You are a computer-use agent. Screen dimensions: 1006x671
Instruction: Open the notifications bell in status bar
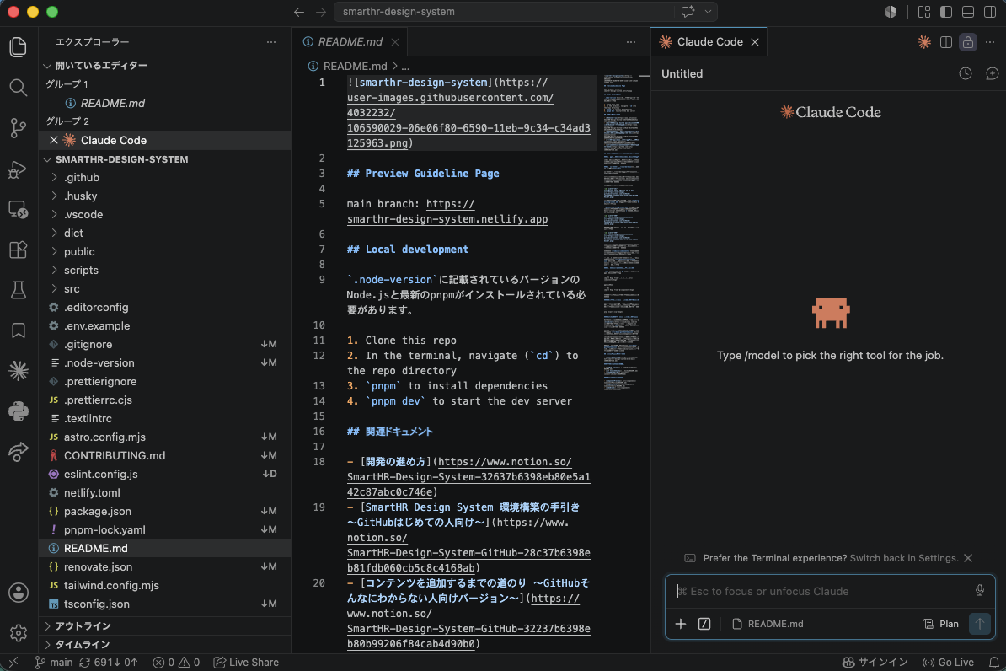click(x=993, y=662)
